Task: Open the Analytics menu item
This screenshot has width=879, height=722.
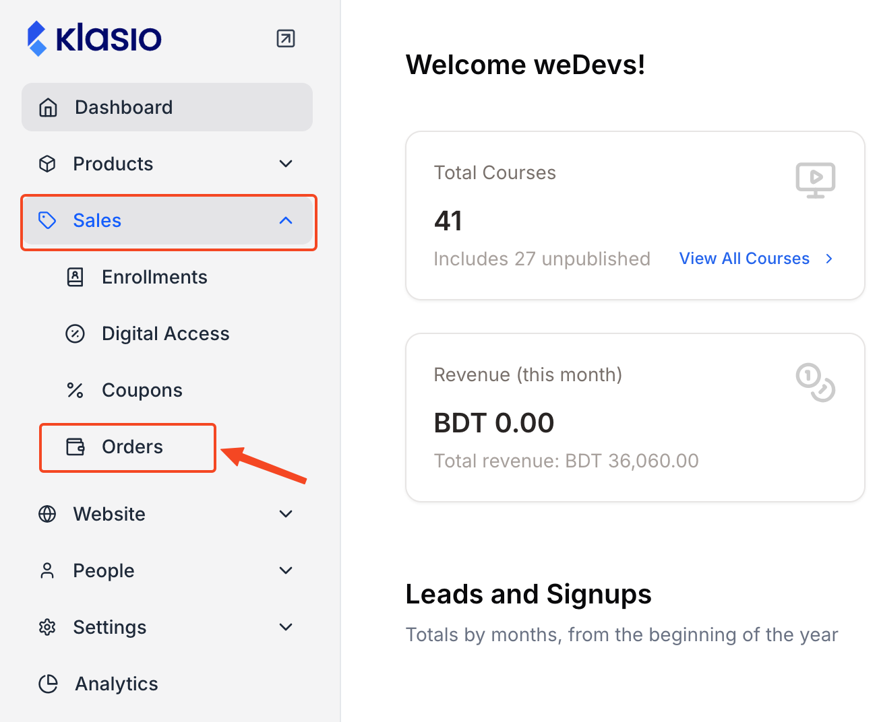Action: [117, 684]
